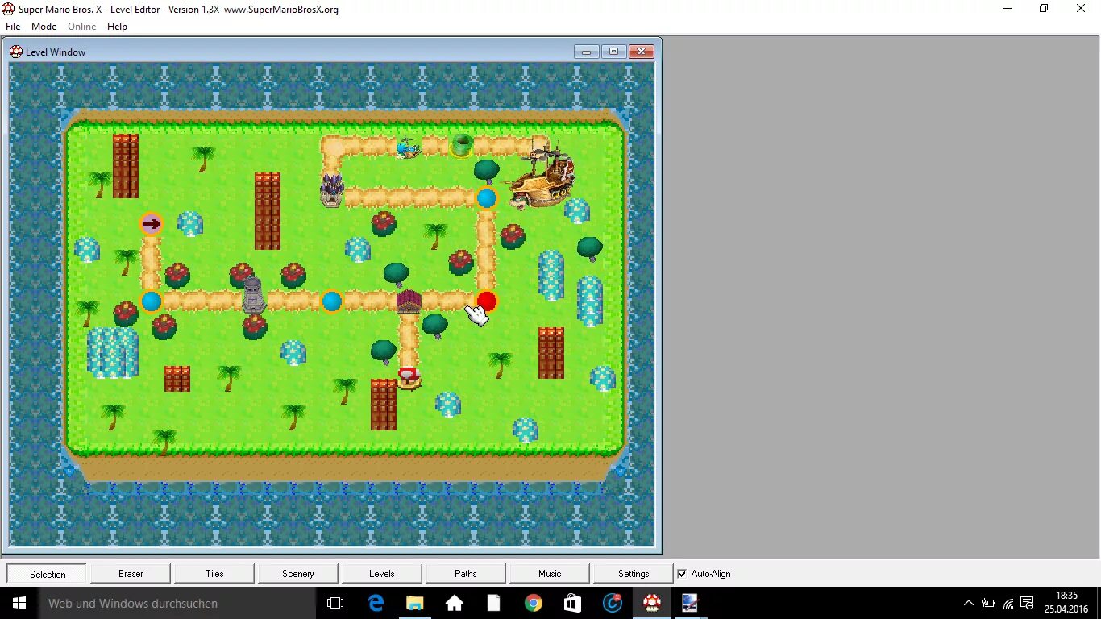Minimize the Level Window
The image size is (1101, 619).
pyautogui.click(x=587, y=52)
